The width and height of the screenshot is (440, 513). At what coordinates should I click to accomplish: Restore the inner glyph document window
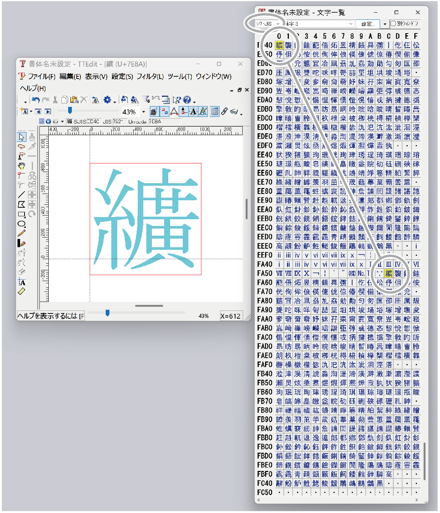point(239,90)
